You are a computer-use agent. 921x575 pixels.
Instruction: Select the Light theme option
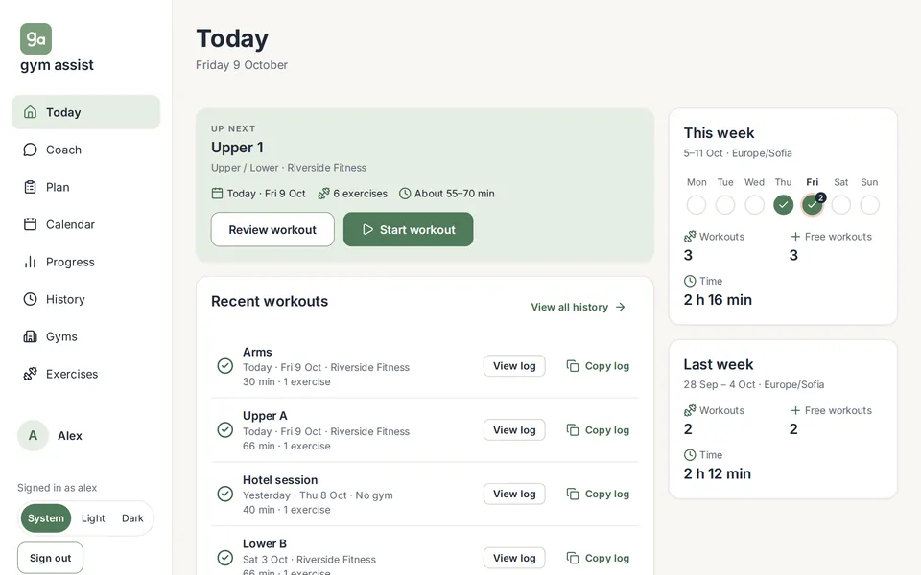click(93, 518)
